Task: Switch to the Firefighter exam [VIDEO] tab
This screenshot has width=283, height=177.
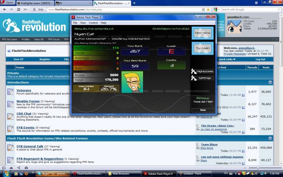Action: click(x=35, y=3)
